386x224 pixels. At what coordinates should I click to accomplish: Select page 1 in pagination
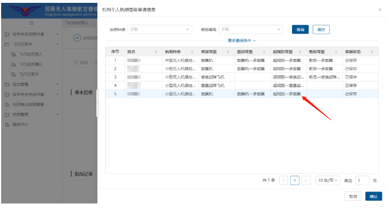[x=295, y=180]
